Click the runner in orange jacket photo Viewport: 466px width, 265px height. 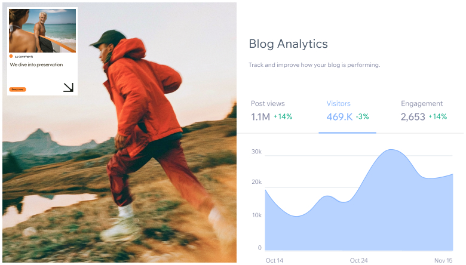click(x=119, y=132)
